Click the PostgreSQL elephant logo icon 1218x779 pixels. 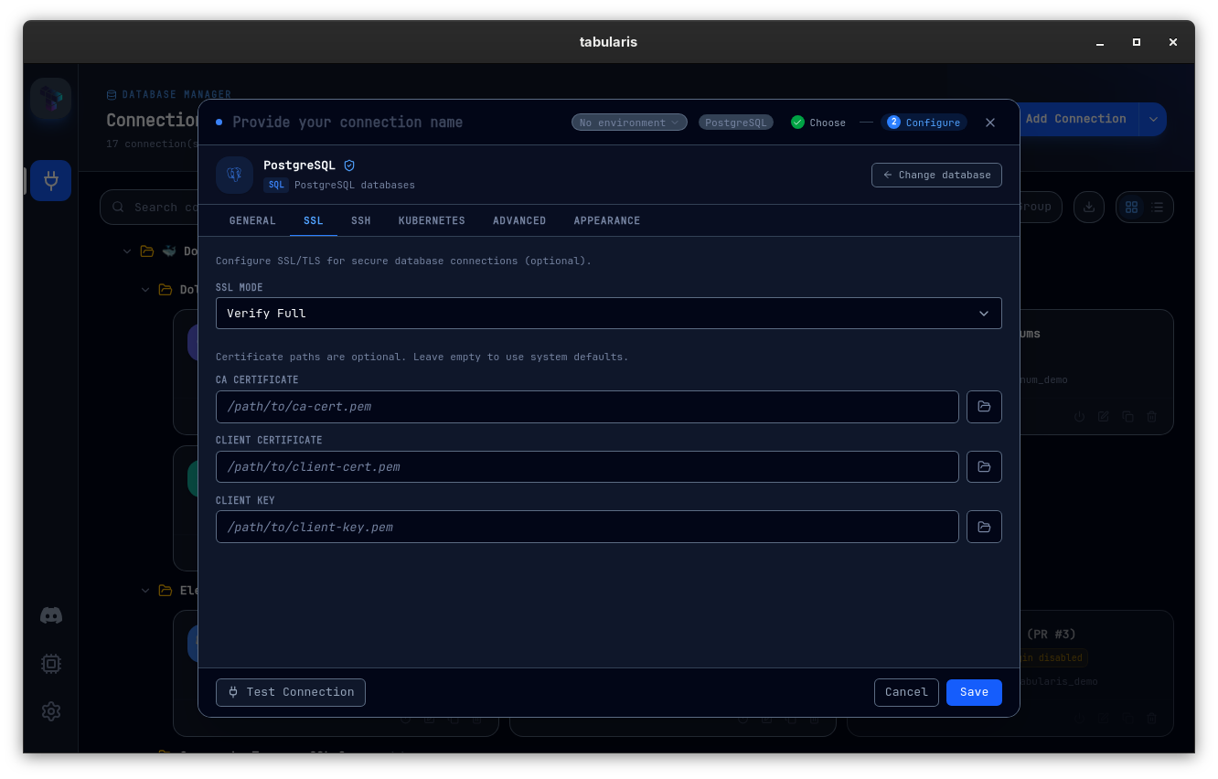(234, 175)
